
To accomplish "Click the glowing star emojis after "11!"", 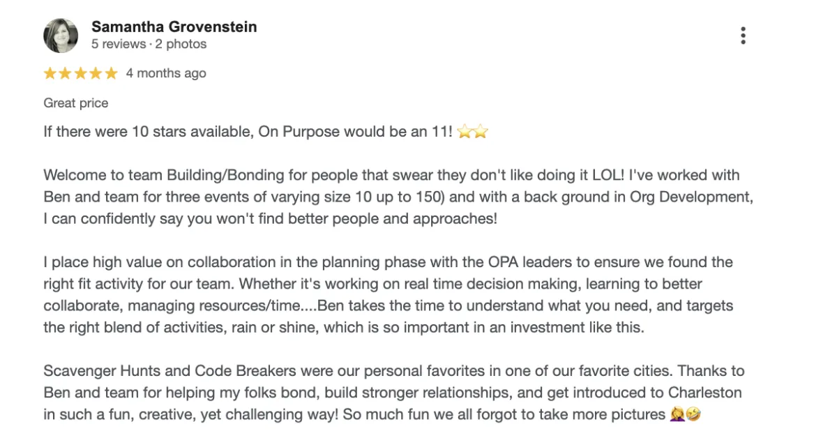I will 472,132.
